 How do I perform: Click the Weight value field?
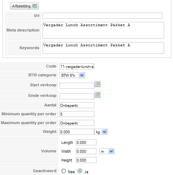tap(77, 132)
